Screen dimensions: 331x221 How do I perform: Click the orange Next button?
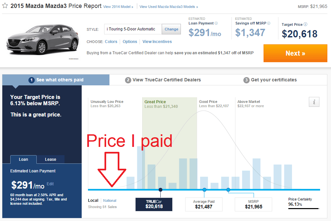(295, 53)
